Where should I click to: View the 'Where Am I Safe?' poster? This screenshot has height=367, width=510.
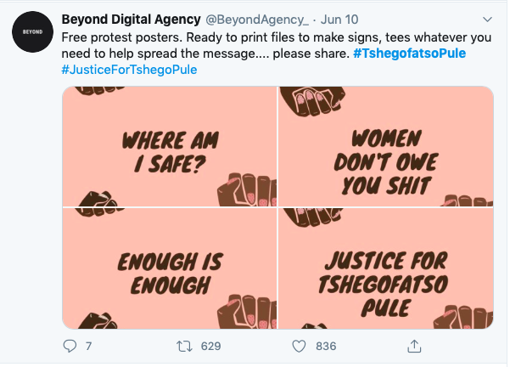170,146
